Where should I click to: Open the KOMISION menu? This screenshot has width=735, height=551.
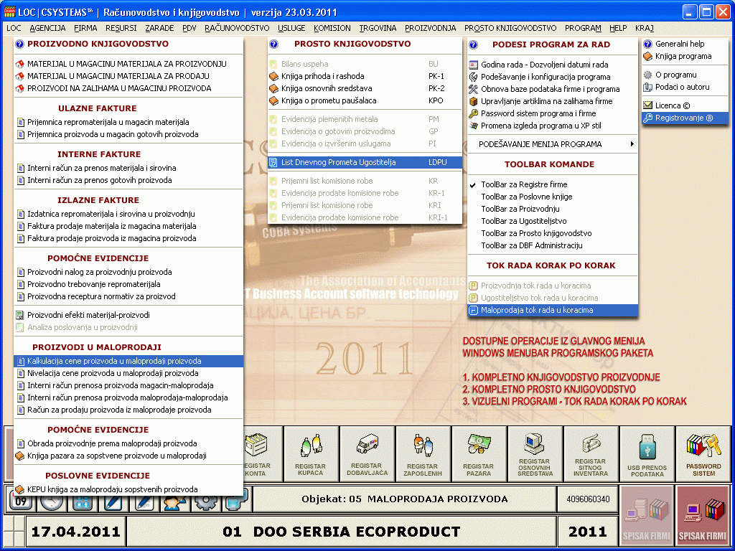tap(332, 28)
